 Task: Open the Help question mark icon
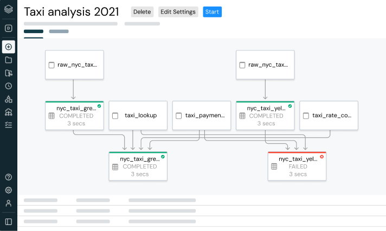(8, 177)
